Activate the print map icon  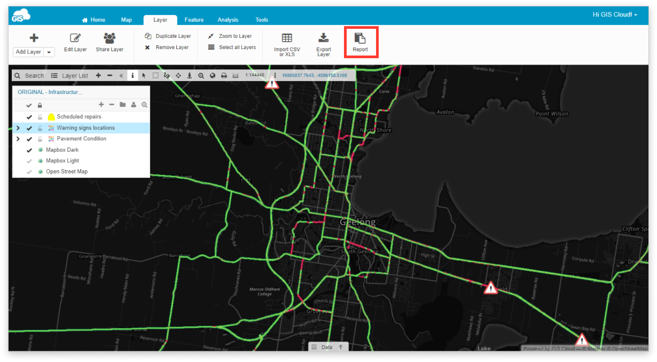click(x=224, y=75)
